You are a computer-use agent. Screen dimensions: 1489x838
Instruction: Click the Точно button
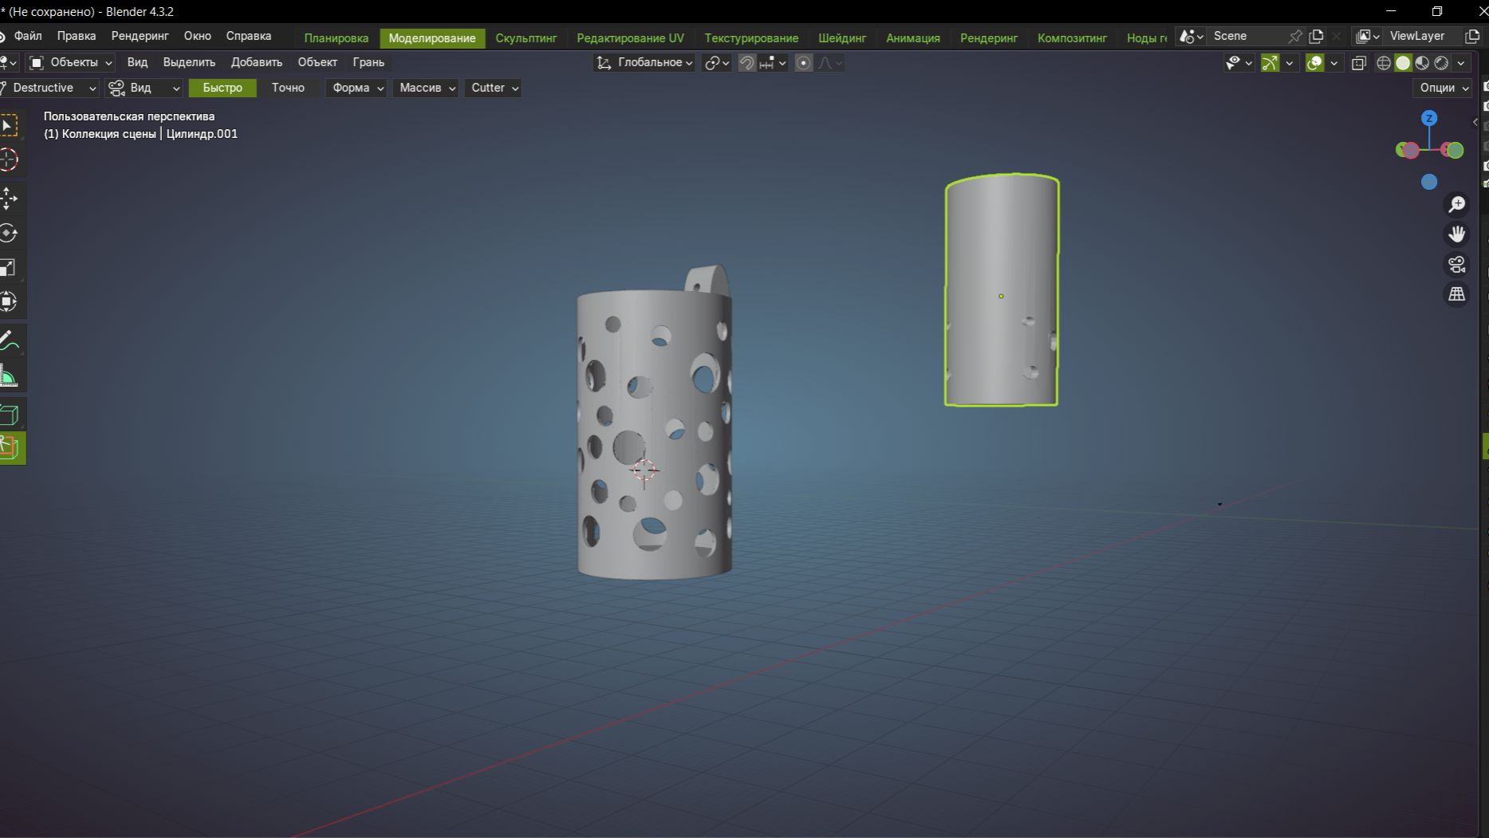click(288, 88)
